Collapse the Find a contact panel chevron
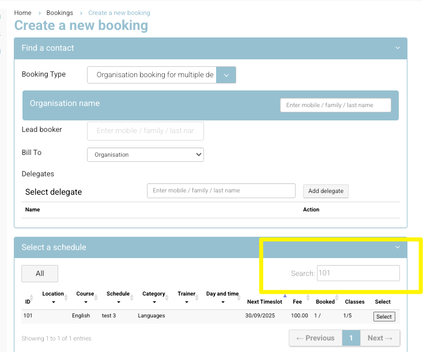This screenshot has width=423, height=352. pyautogui.click(x=397, y=48)
